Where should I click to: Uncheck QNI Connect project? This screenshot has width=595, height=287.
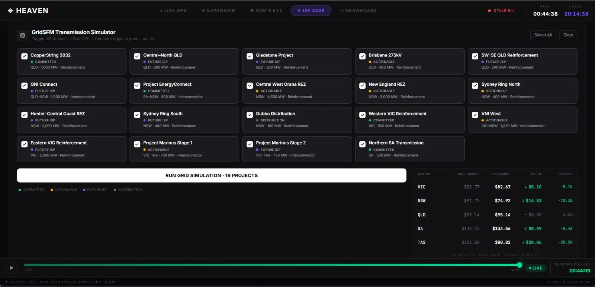click(24, 86)
